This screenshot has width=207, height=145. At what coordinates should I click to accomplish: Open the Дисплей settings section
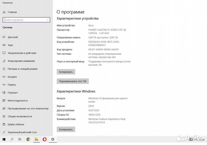pyautogui.click(x=13, y=37)
